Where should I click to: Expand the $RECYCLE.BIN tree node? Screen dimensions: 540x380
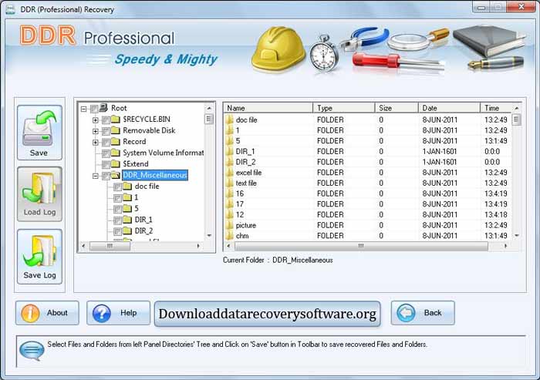point(96,120)
